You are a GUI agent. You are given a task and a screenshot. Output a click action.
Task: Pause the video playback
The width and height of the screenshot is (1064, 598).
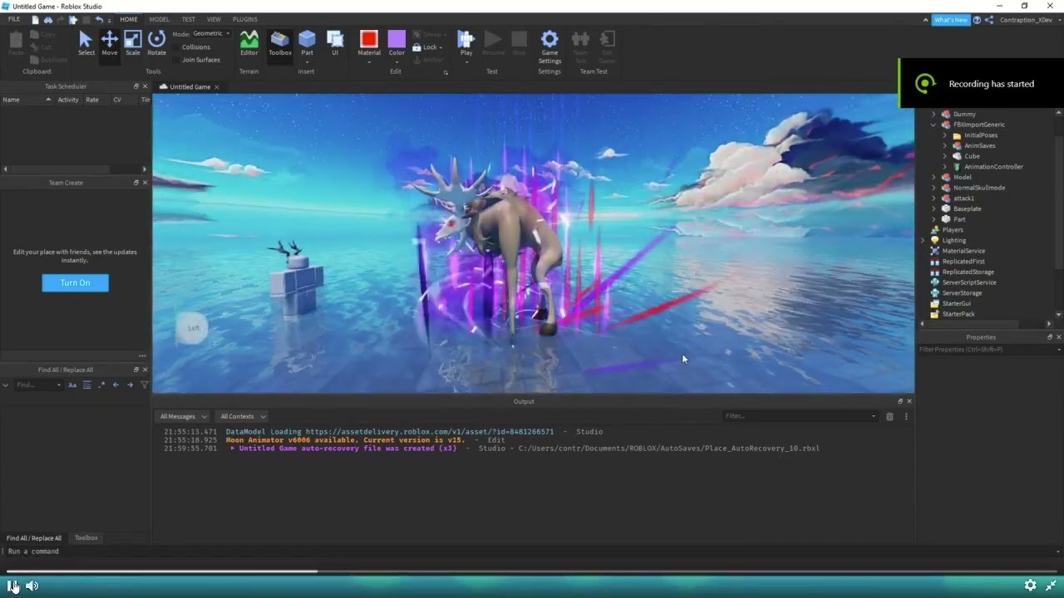pyautogui.click(x=12, y=586)
